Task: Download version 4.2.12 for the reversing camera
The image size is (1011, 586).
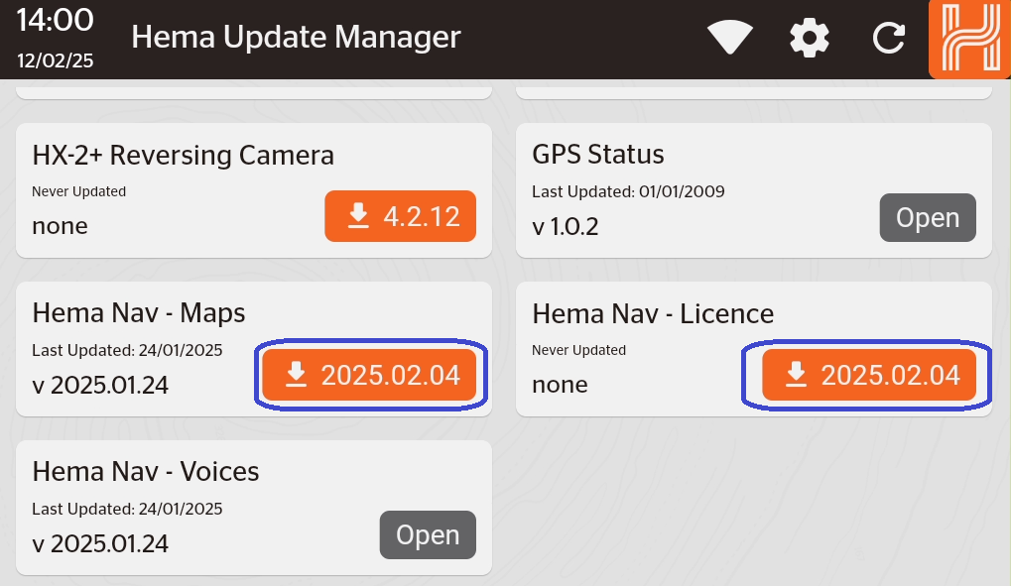Action: 400,215
